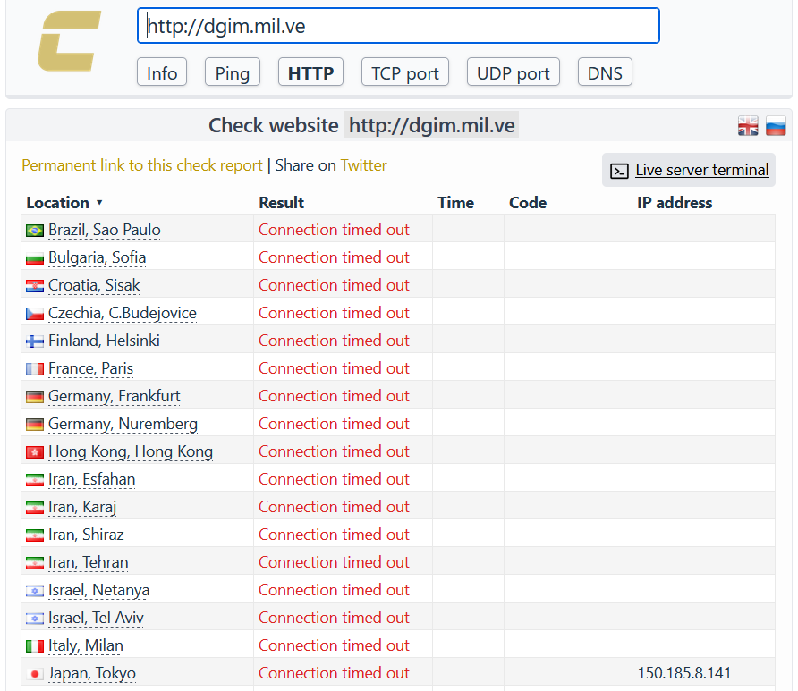The width and height of the screenshot is (798, 691).
Task: Click the Code column header
Action: click(x=528, y=203)
